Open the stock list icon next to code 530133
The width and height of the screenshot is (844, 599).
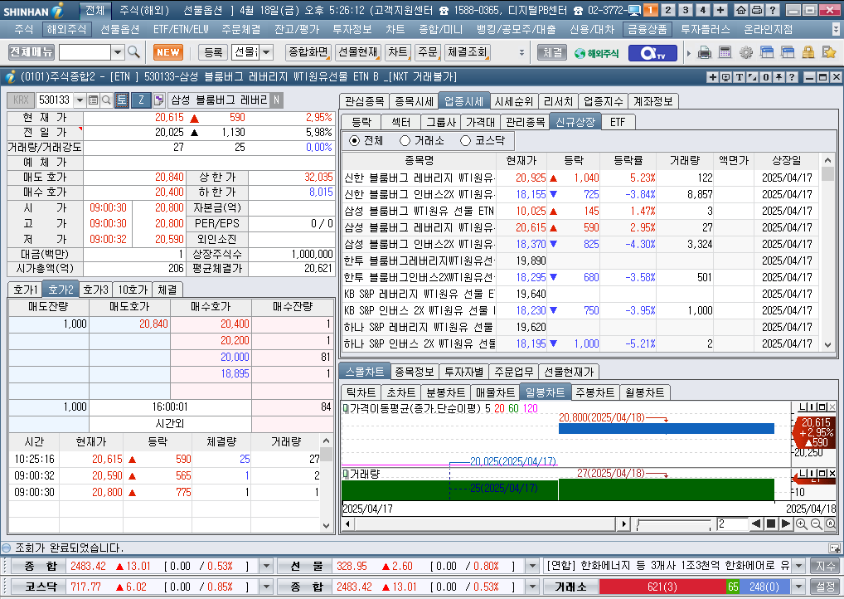93,100
